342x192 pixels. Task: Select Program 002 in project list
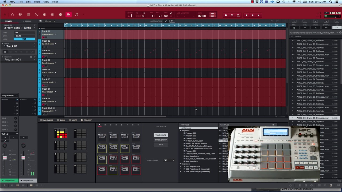191,136
